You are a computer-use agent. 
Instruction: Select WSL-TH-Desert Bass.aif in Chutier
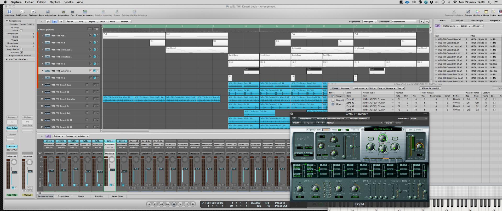[x=449, y=39]
